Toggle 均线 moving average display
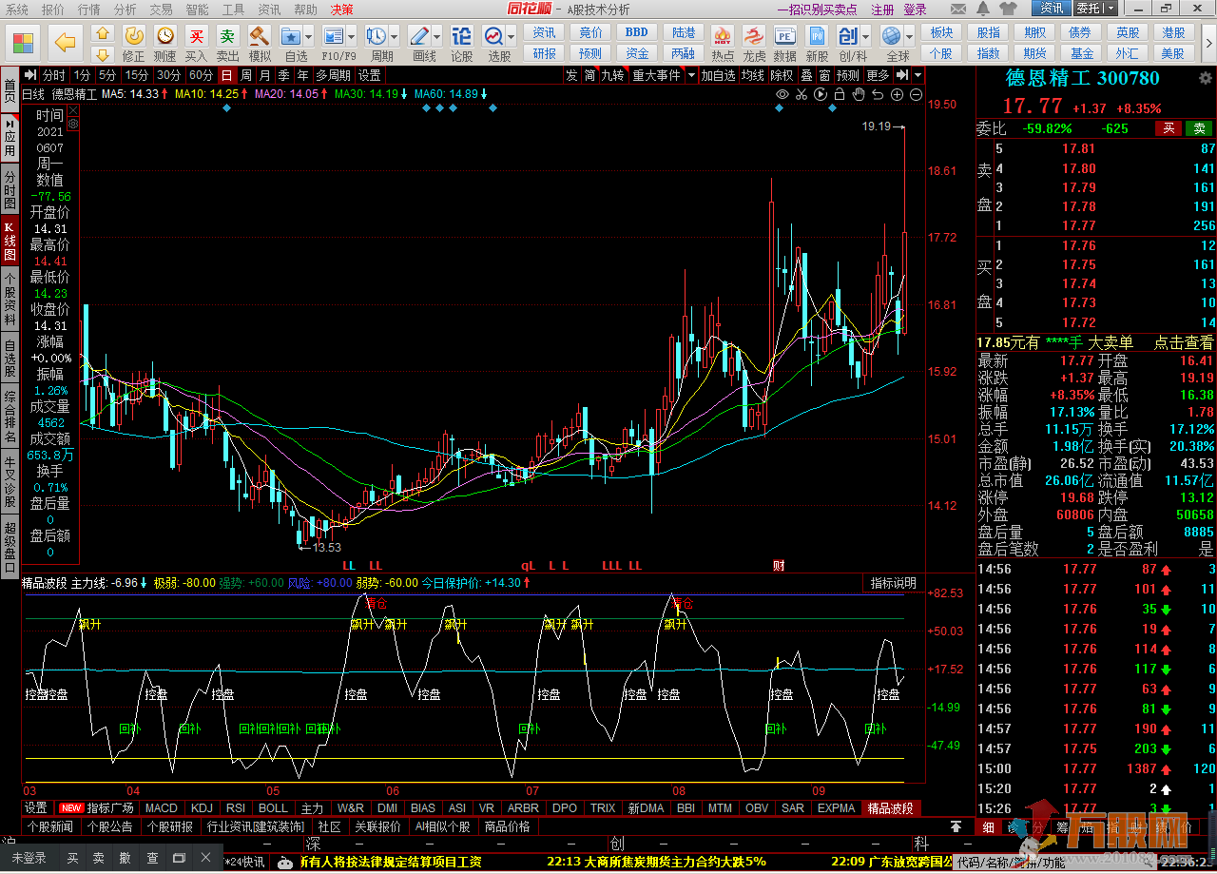 pos(753,75)
